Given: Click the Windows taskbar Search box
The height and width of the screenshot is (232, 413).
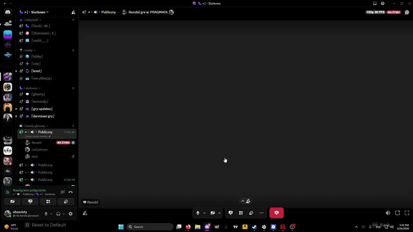Looking at the screenshot, I should 150,227.
